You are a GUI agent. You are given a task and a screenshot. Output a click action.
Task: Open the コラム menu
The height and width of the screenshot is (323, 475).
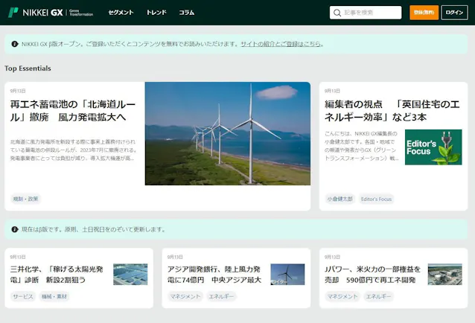tap(186, 13)
